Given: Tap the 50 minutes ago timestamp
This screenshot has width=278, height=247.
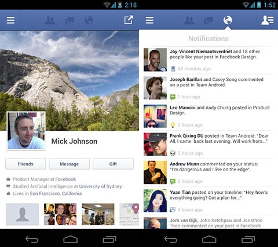Looking at the screenshot, I should click(194, 69).
